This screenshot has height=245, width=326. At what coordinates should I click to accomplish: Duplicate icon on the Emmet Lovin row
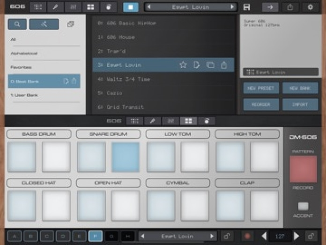pos(210,65)
